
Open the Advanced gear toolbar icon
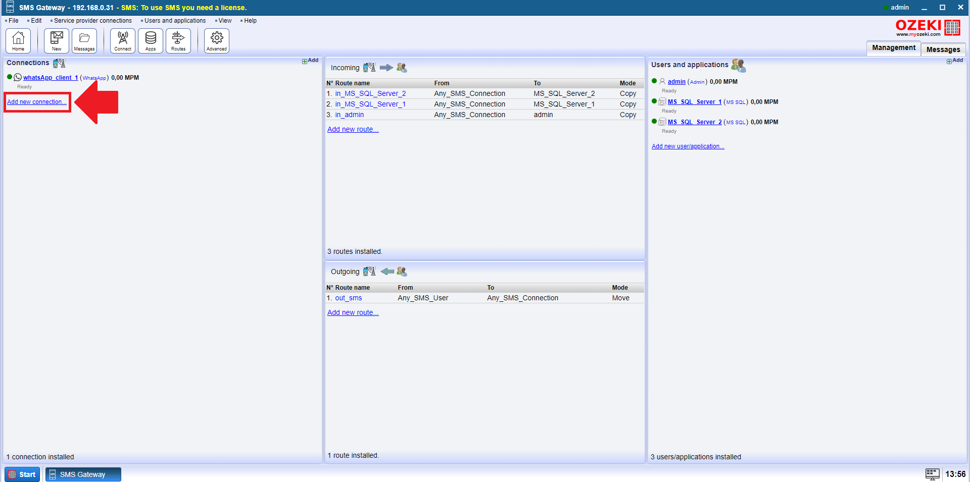point(217,40)
